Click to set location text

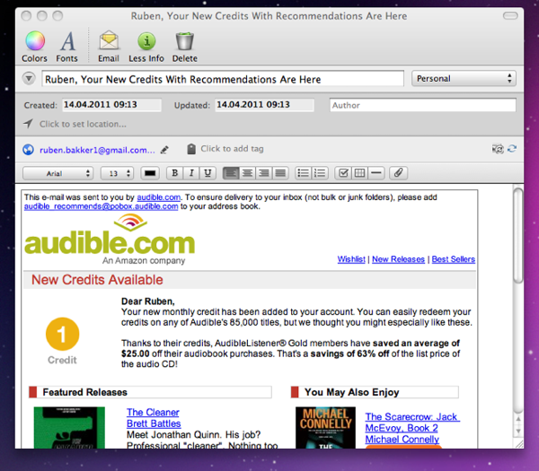pos(83,124)
